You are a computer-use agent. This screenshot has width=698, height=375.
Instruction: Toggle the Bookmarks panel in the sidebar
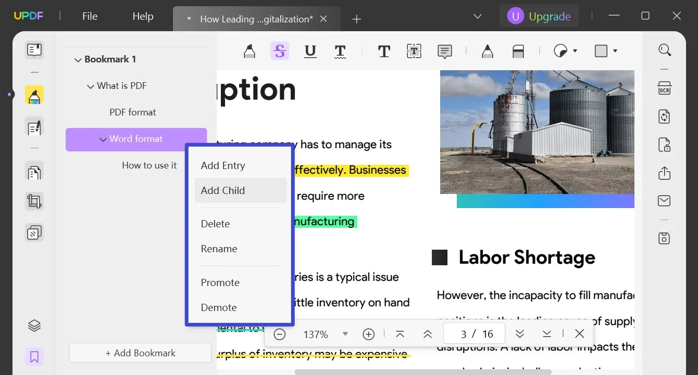(x=34, y=357)
